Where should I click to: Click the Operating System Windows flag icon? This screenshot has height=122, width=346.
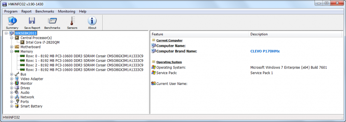click(154, 67)
